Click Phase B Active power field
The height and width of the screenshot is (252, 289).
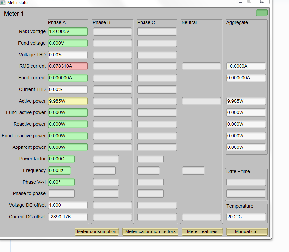click(112, 101)
